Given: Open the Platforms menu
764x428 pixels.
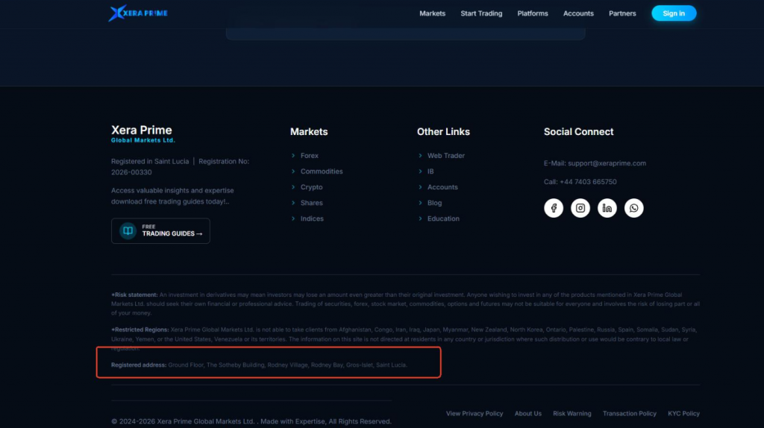Looking at the screenshot, I should click(x=533, y=13).
